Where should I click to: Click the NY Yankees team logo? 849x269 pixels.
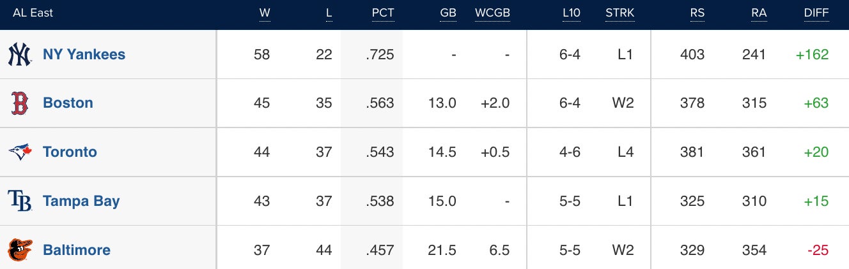tap(20, 54)
